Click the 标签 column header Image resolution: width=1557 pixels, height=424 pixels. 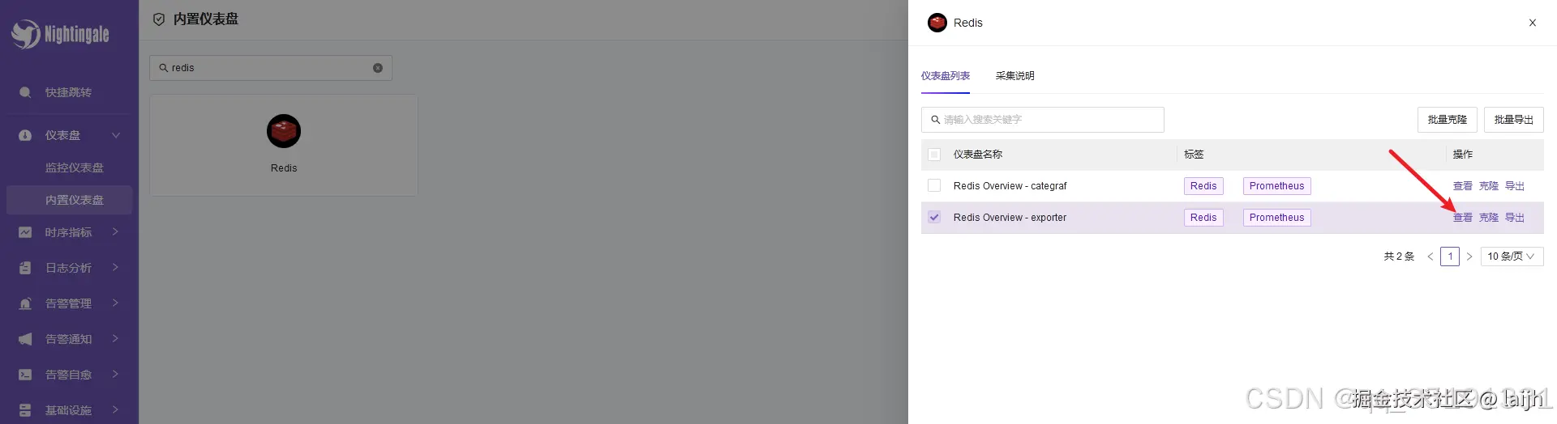(1194, 155)
